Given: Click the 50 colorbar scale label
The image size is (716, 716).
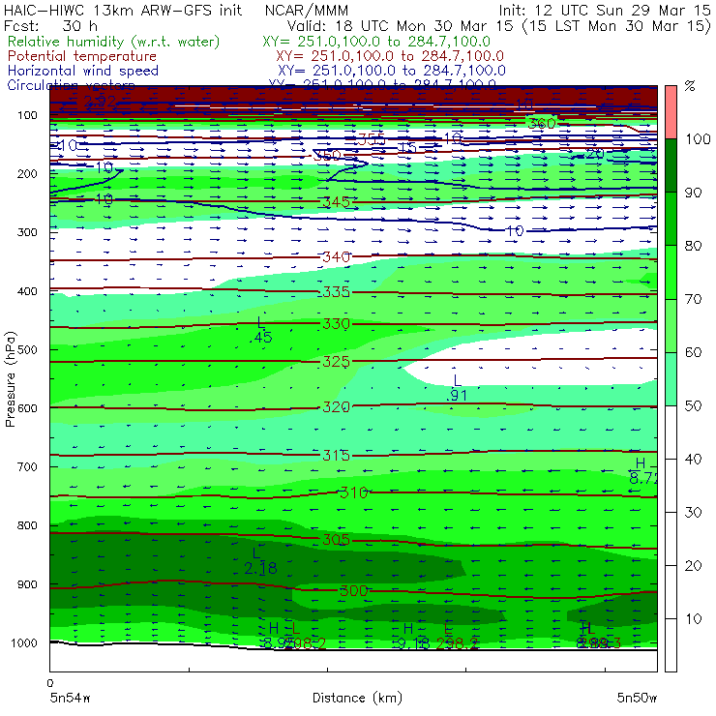Looking at the screenshot, I should point(693,405).
